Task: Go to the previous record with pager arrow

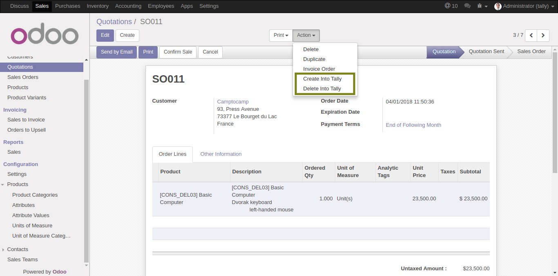Action: tap(531, 36)
